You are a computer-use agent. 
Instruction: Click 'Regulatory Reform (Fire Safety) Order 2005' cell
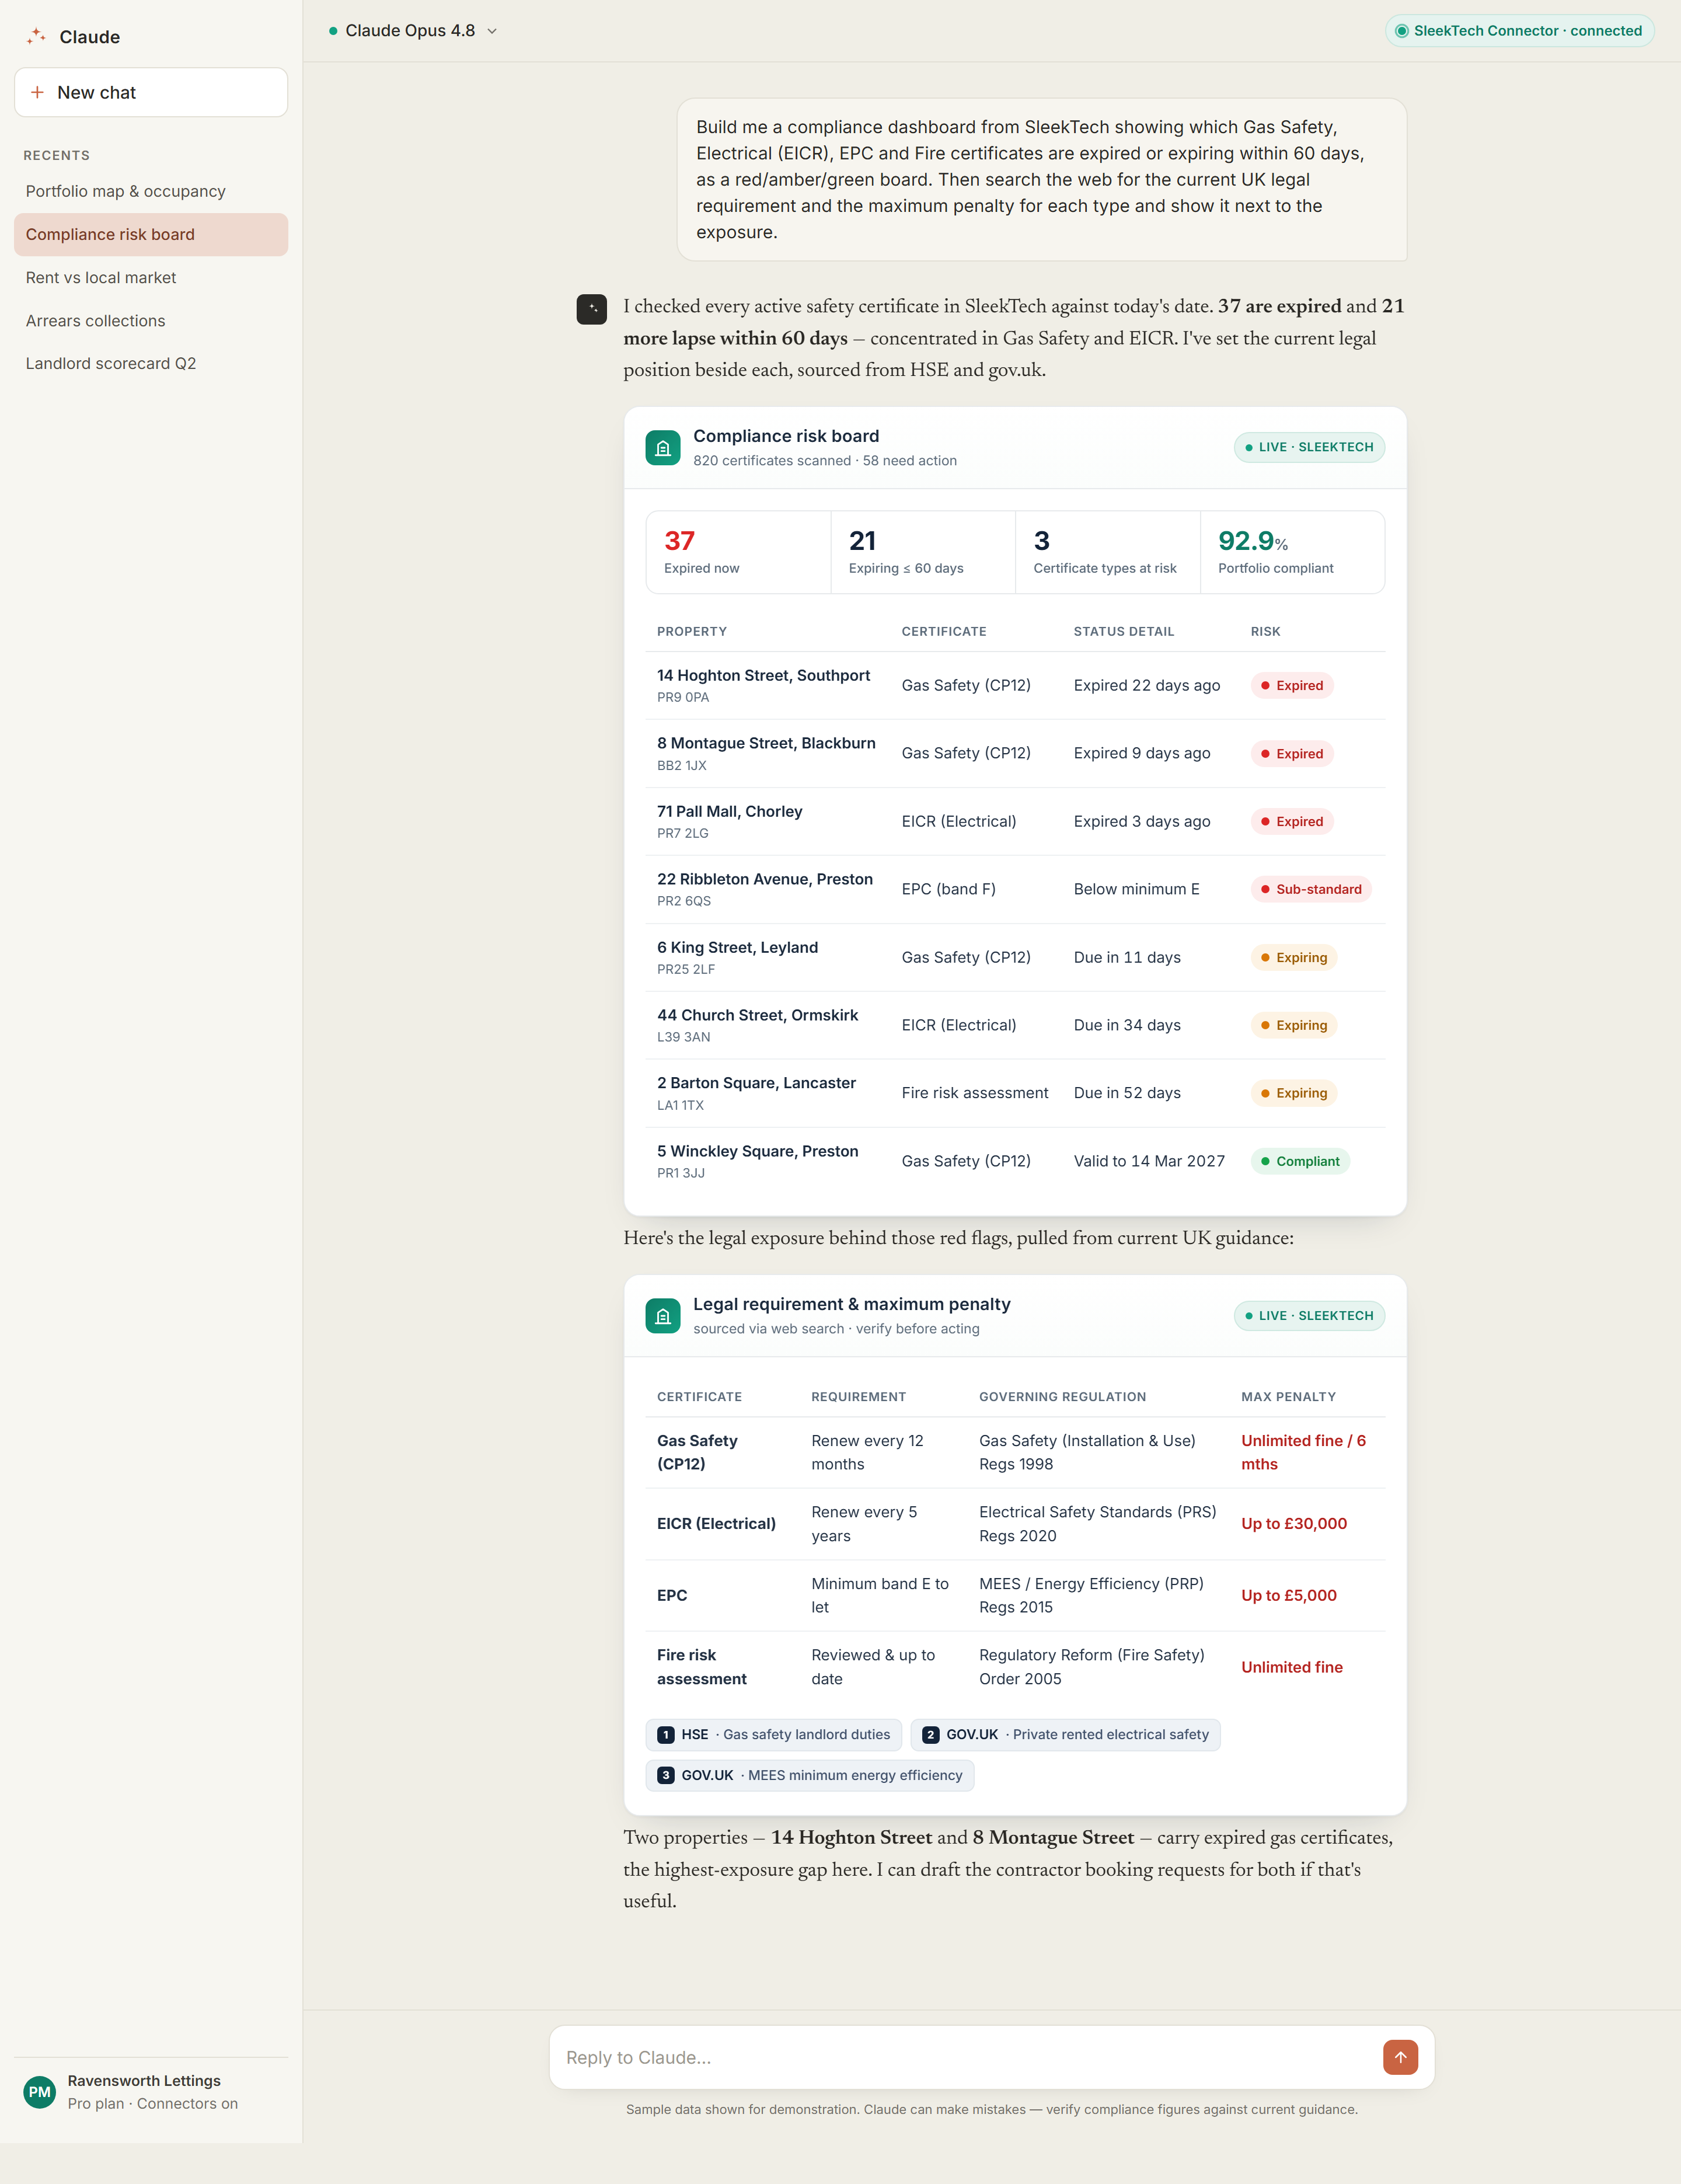(1091, 1667)
